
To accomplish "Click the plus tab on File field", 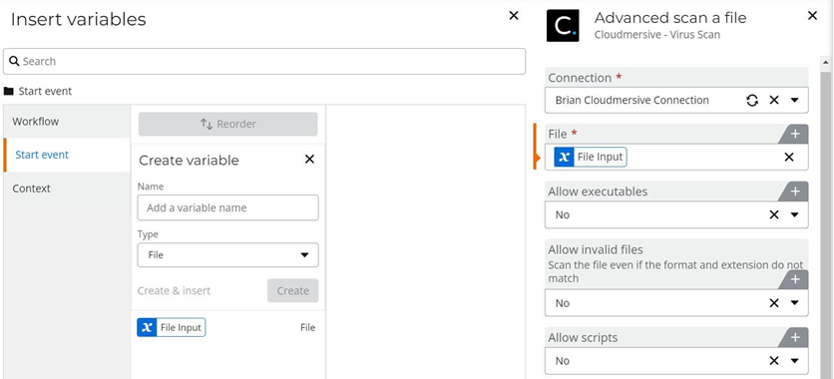I will [795, 134].
